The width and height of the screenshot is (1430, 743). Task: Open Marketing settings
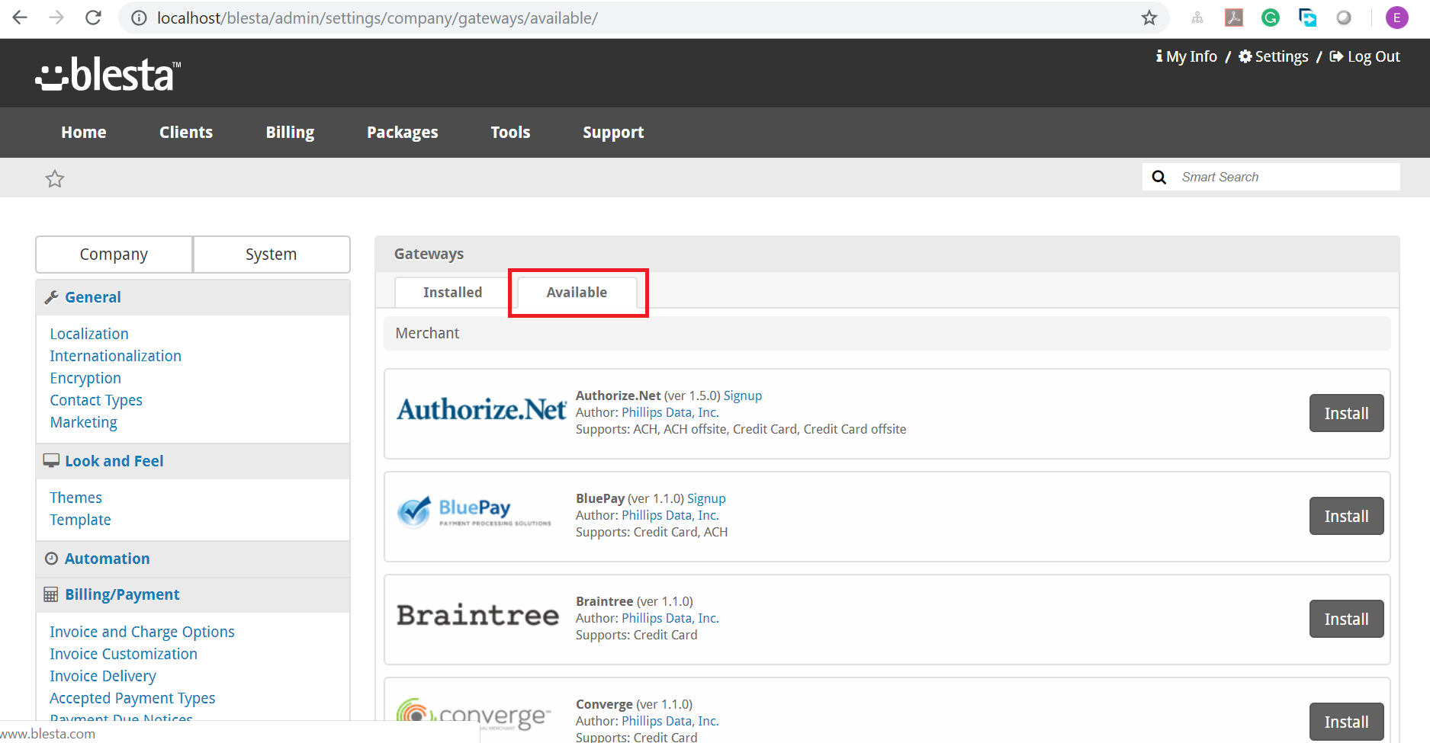(83, 422)
